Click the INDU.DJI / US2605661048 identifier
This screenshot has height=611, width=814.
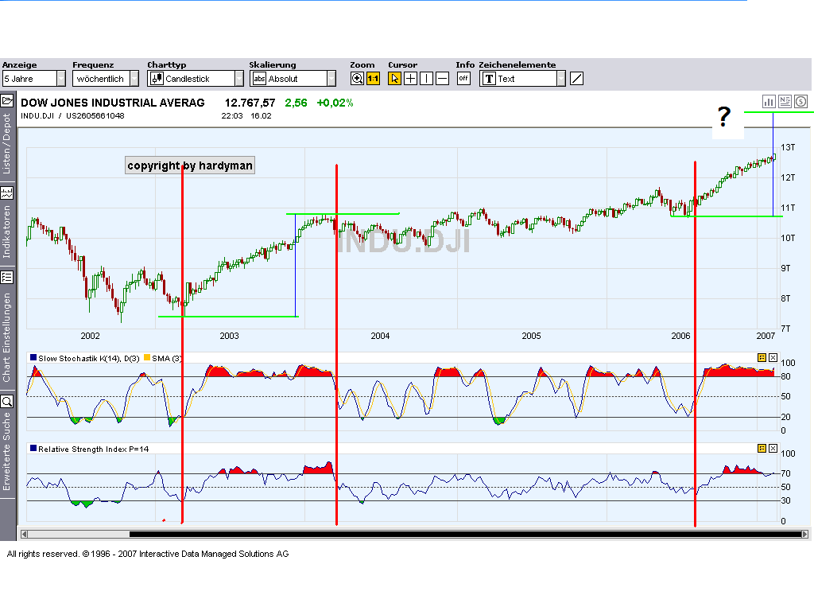[72, 116]
